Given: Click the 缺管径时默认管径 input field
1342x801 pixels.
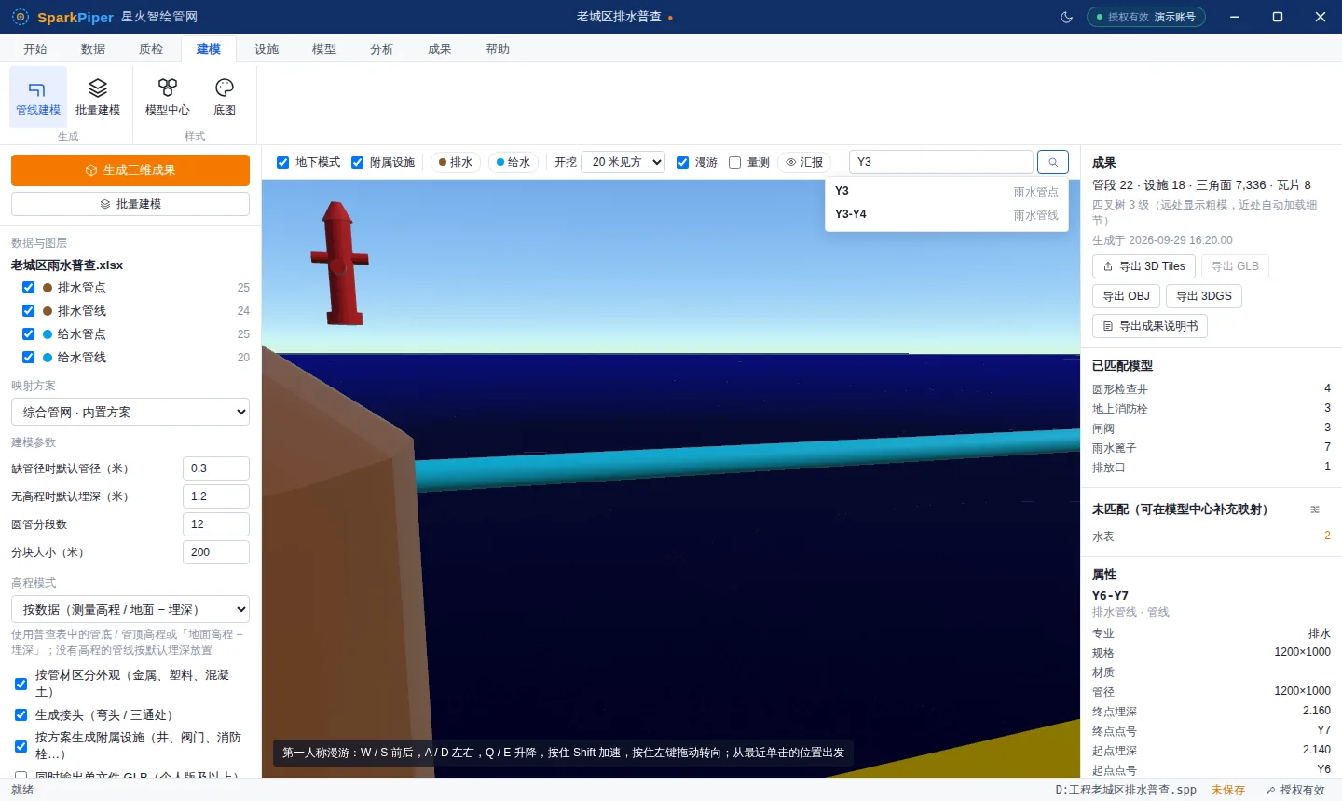Looking at the screenshot, I should (x=216, y=468).
